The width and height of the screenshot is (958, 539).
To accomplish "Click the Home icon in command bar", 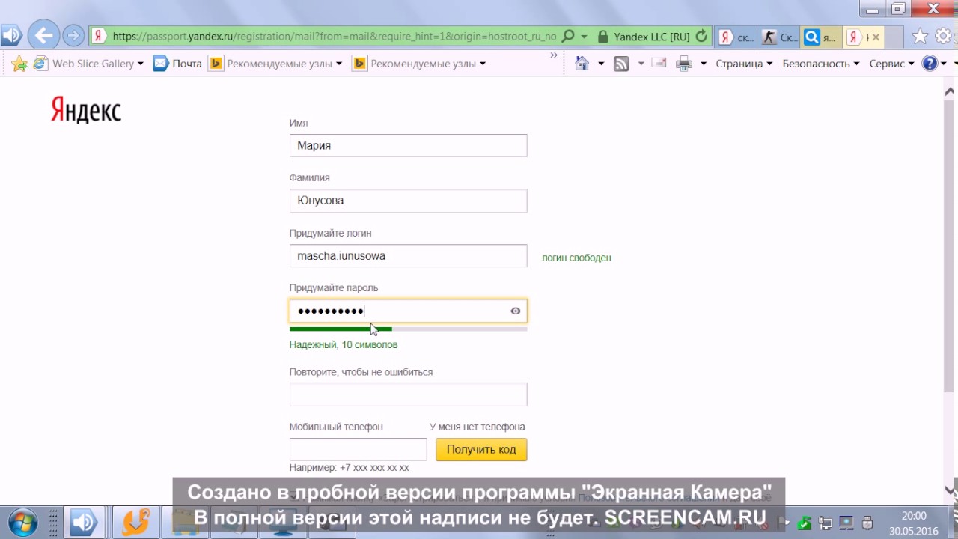I will click(582, 64).
